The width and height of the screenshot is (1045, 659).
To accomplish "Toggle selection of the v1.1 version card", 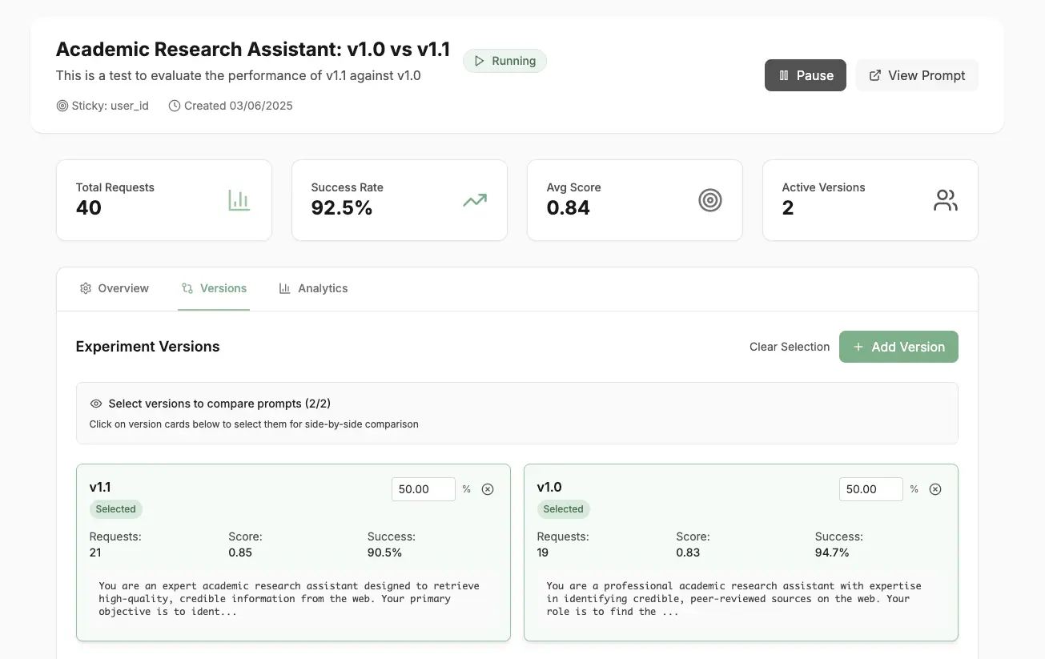I will pyautogui.click(x=293, y=553).
